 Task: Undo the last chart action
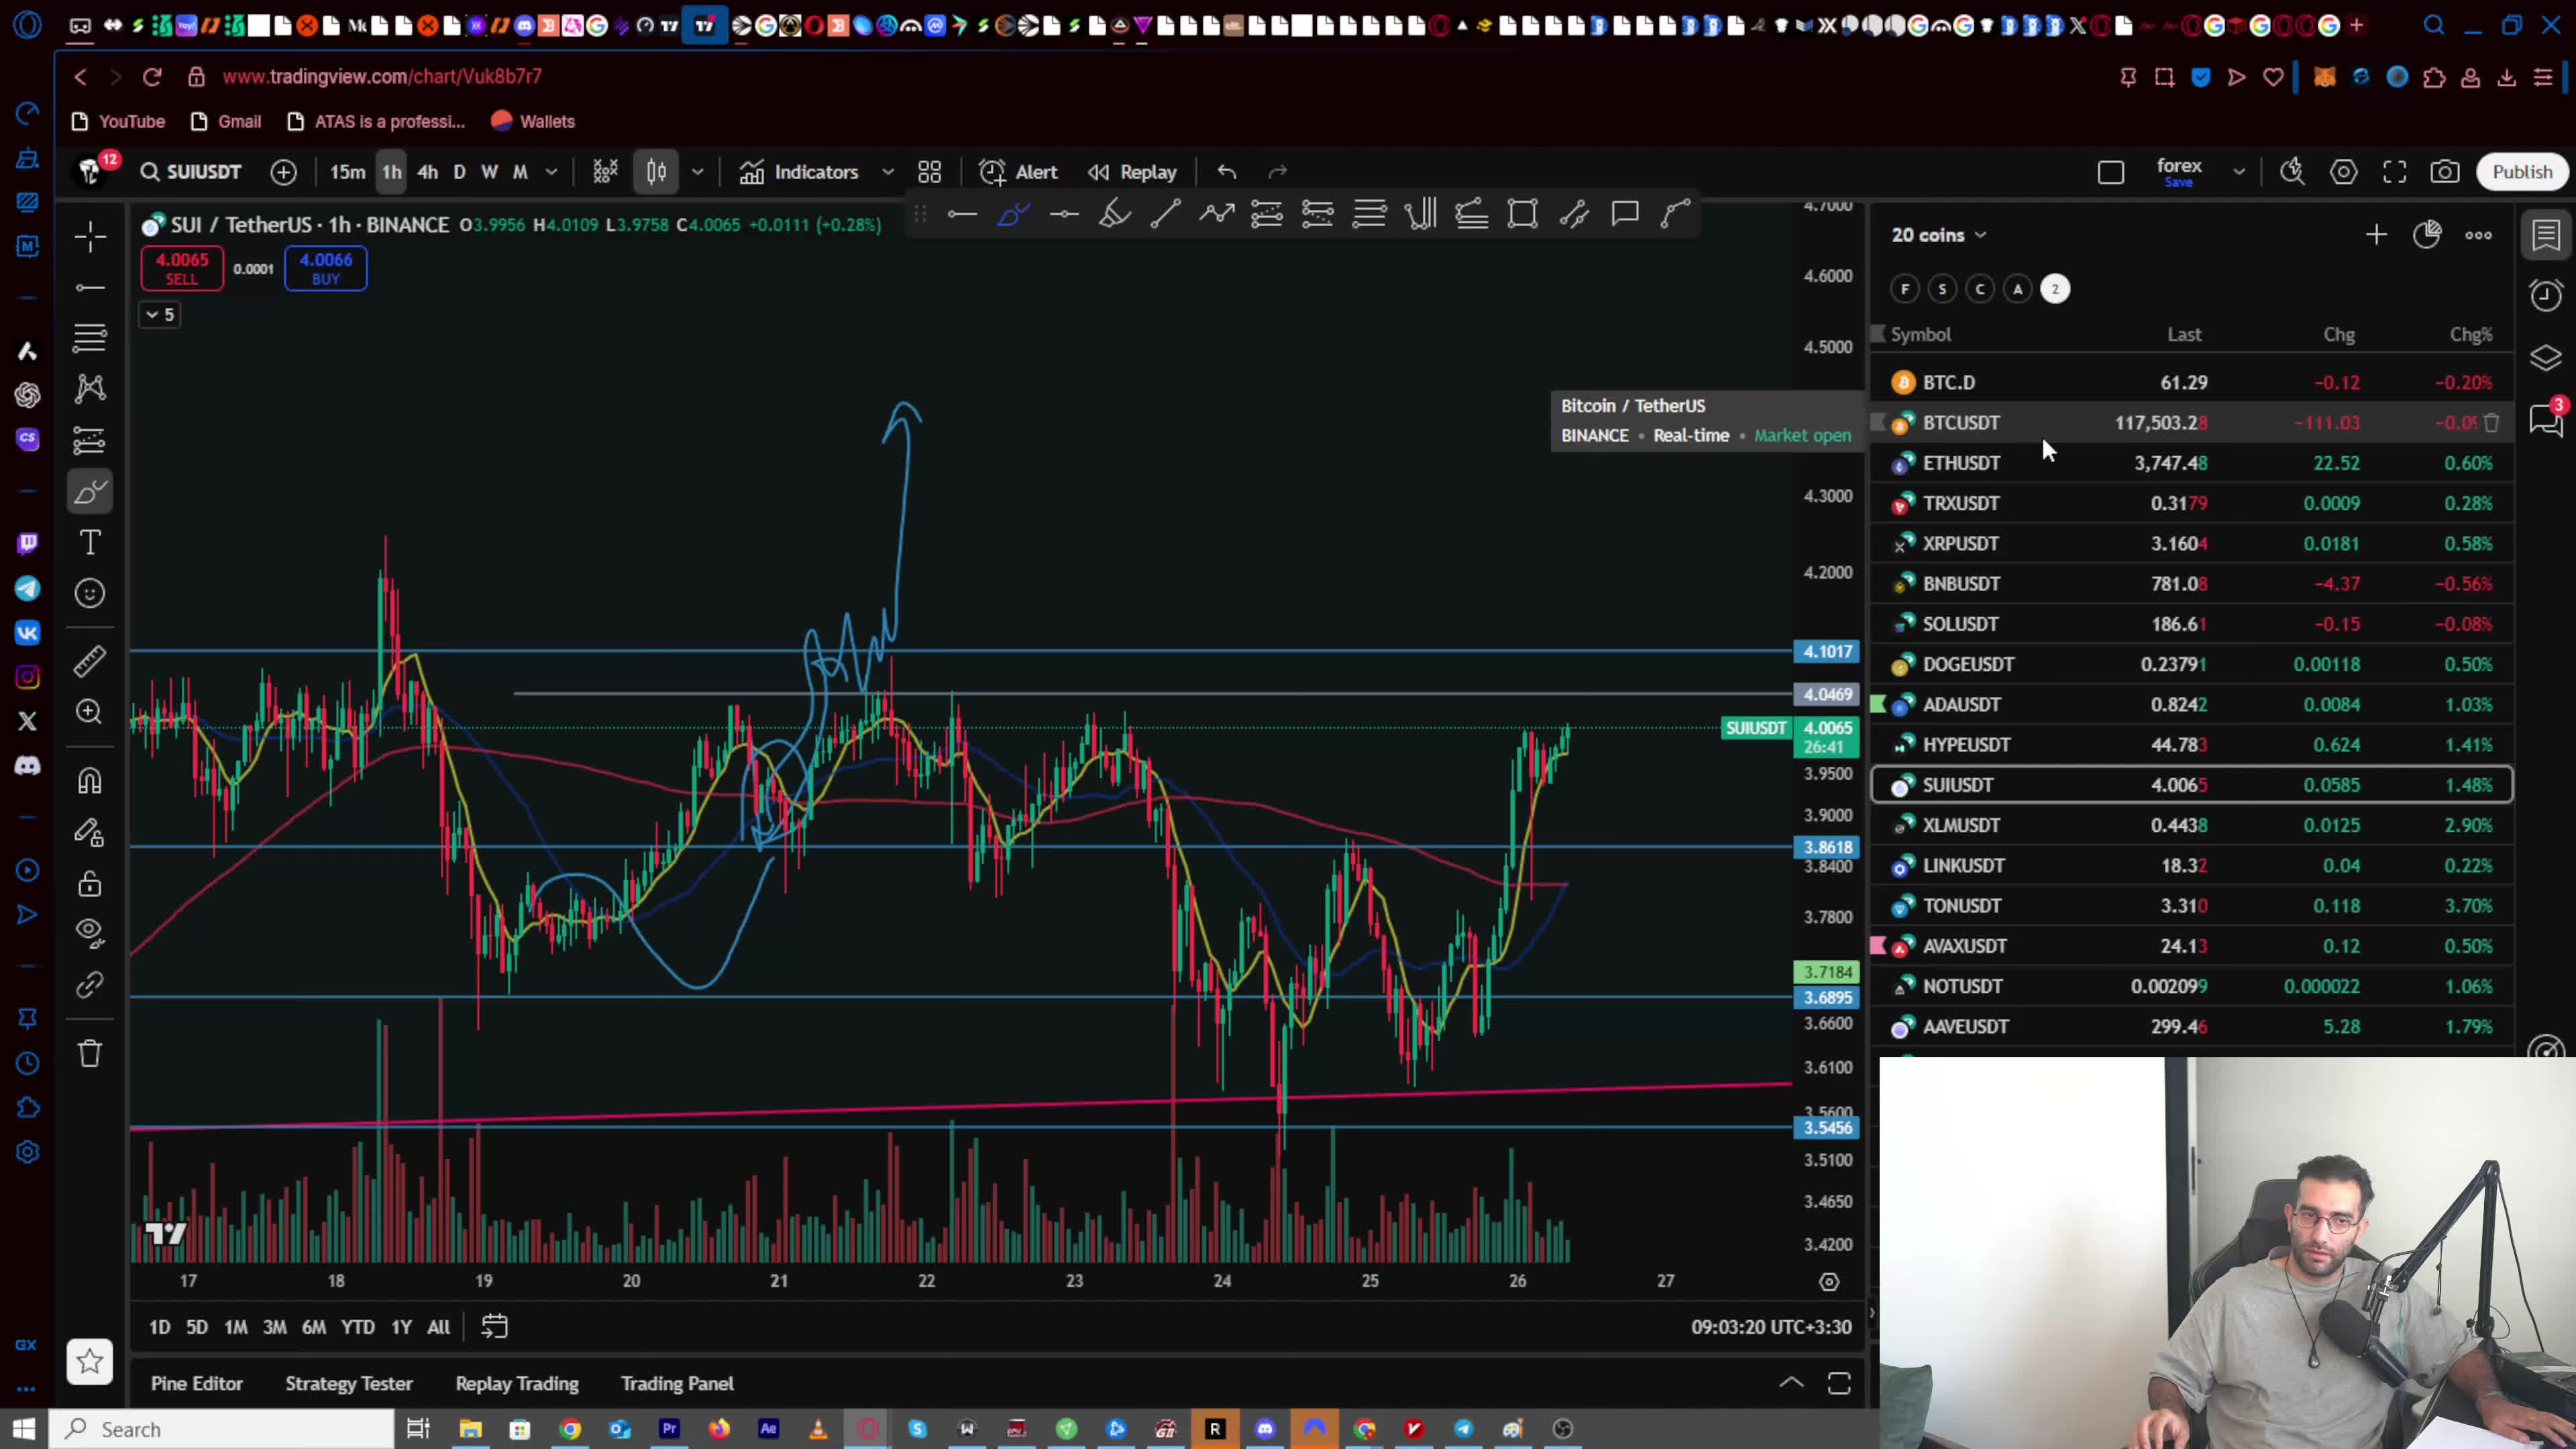point(1227,172)
